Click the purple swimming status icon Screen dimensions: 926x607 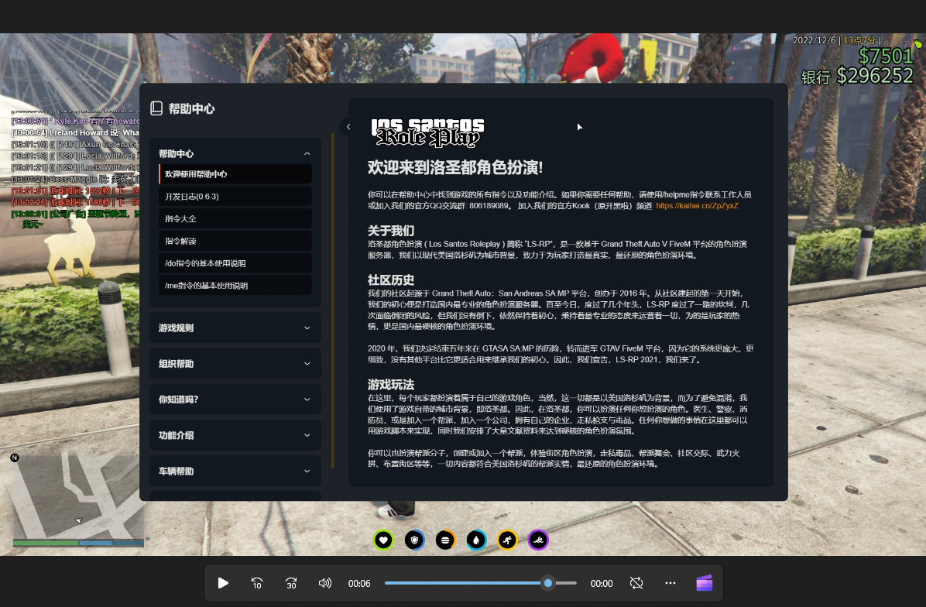tap(538, 540)
